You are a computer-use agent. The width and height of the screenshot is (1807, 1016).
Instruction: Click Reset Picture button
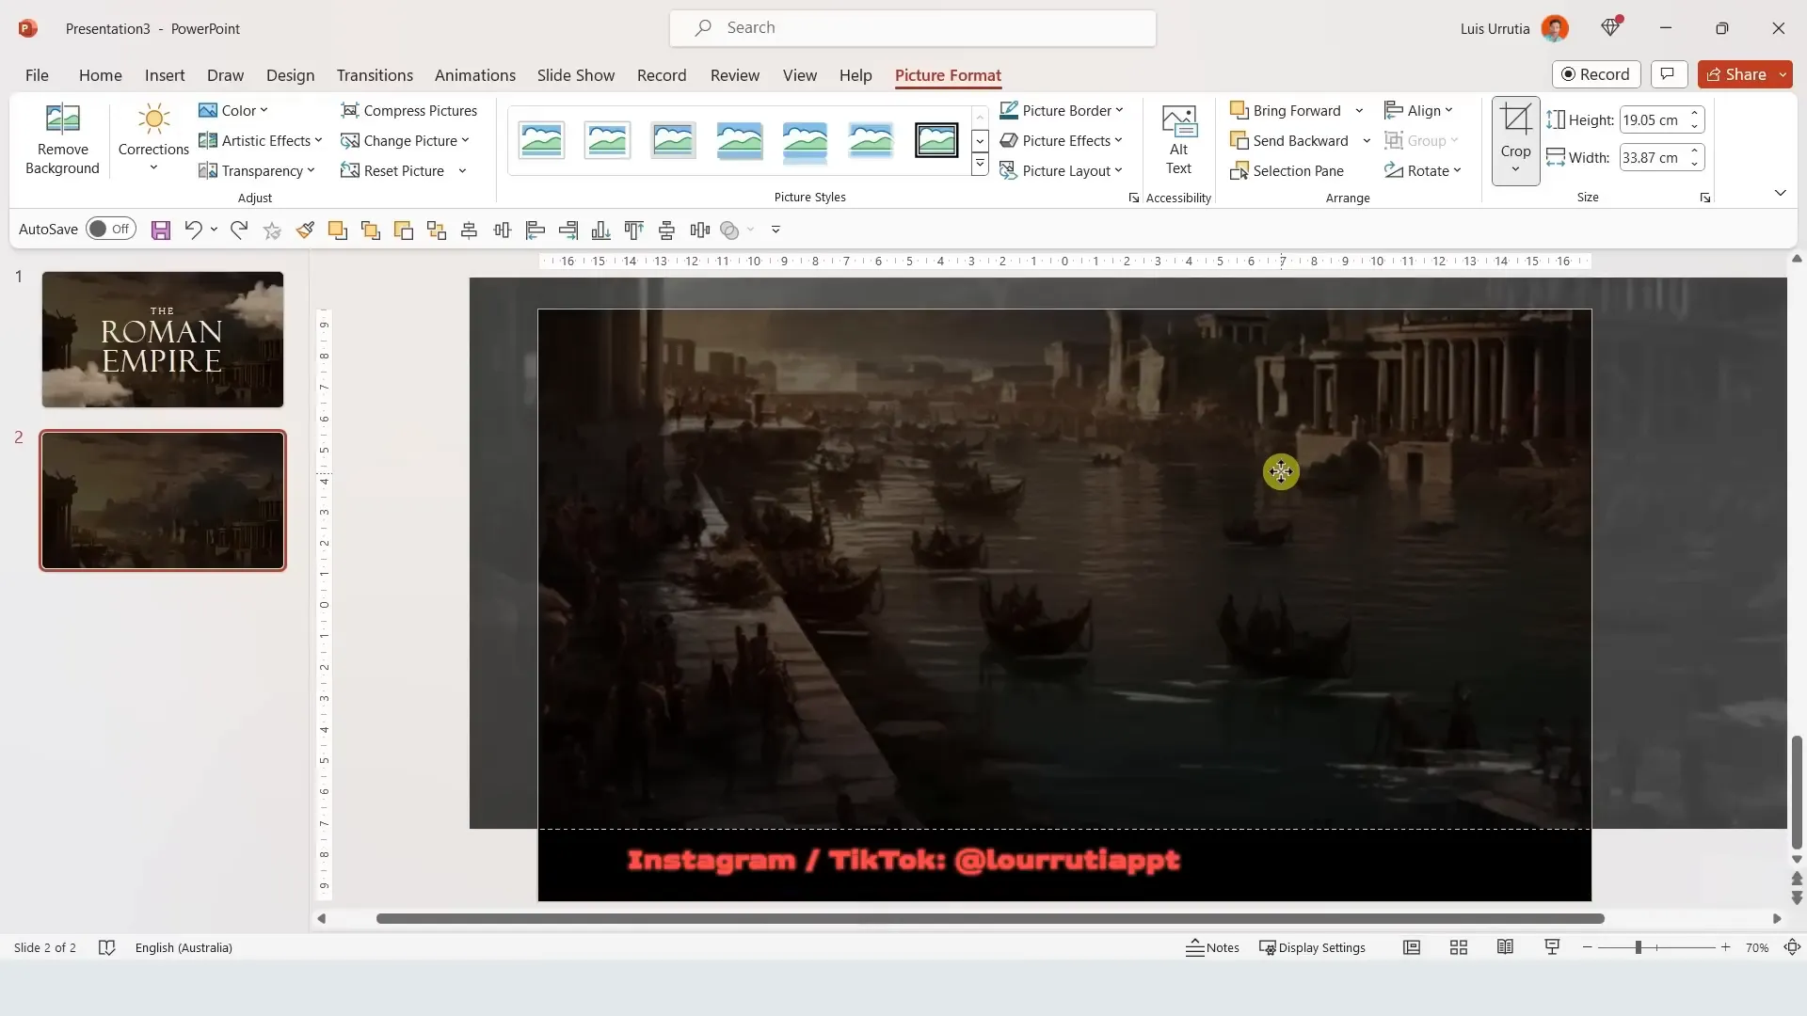392,170
